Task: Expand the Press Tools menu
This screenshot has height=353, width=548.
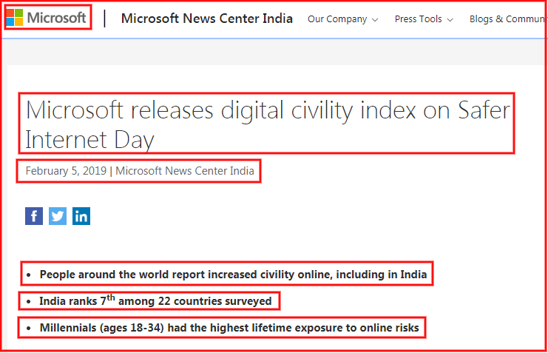Action: (424, 19)
